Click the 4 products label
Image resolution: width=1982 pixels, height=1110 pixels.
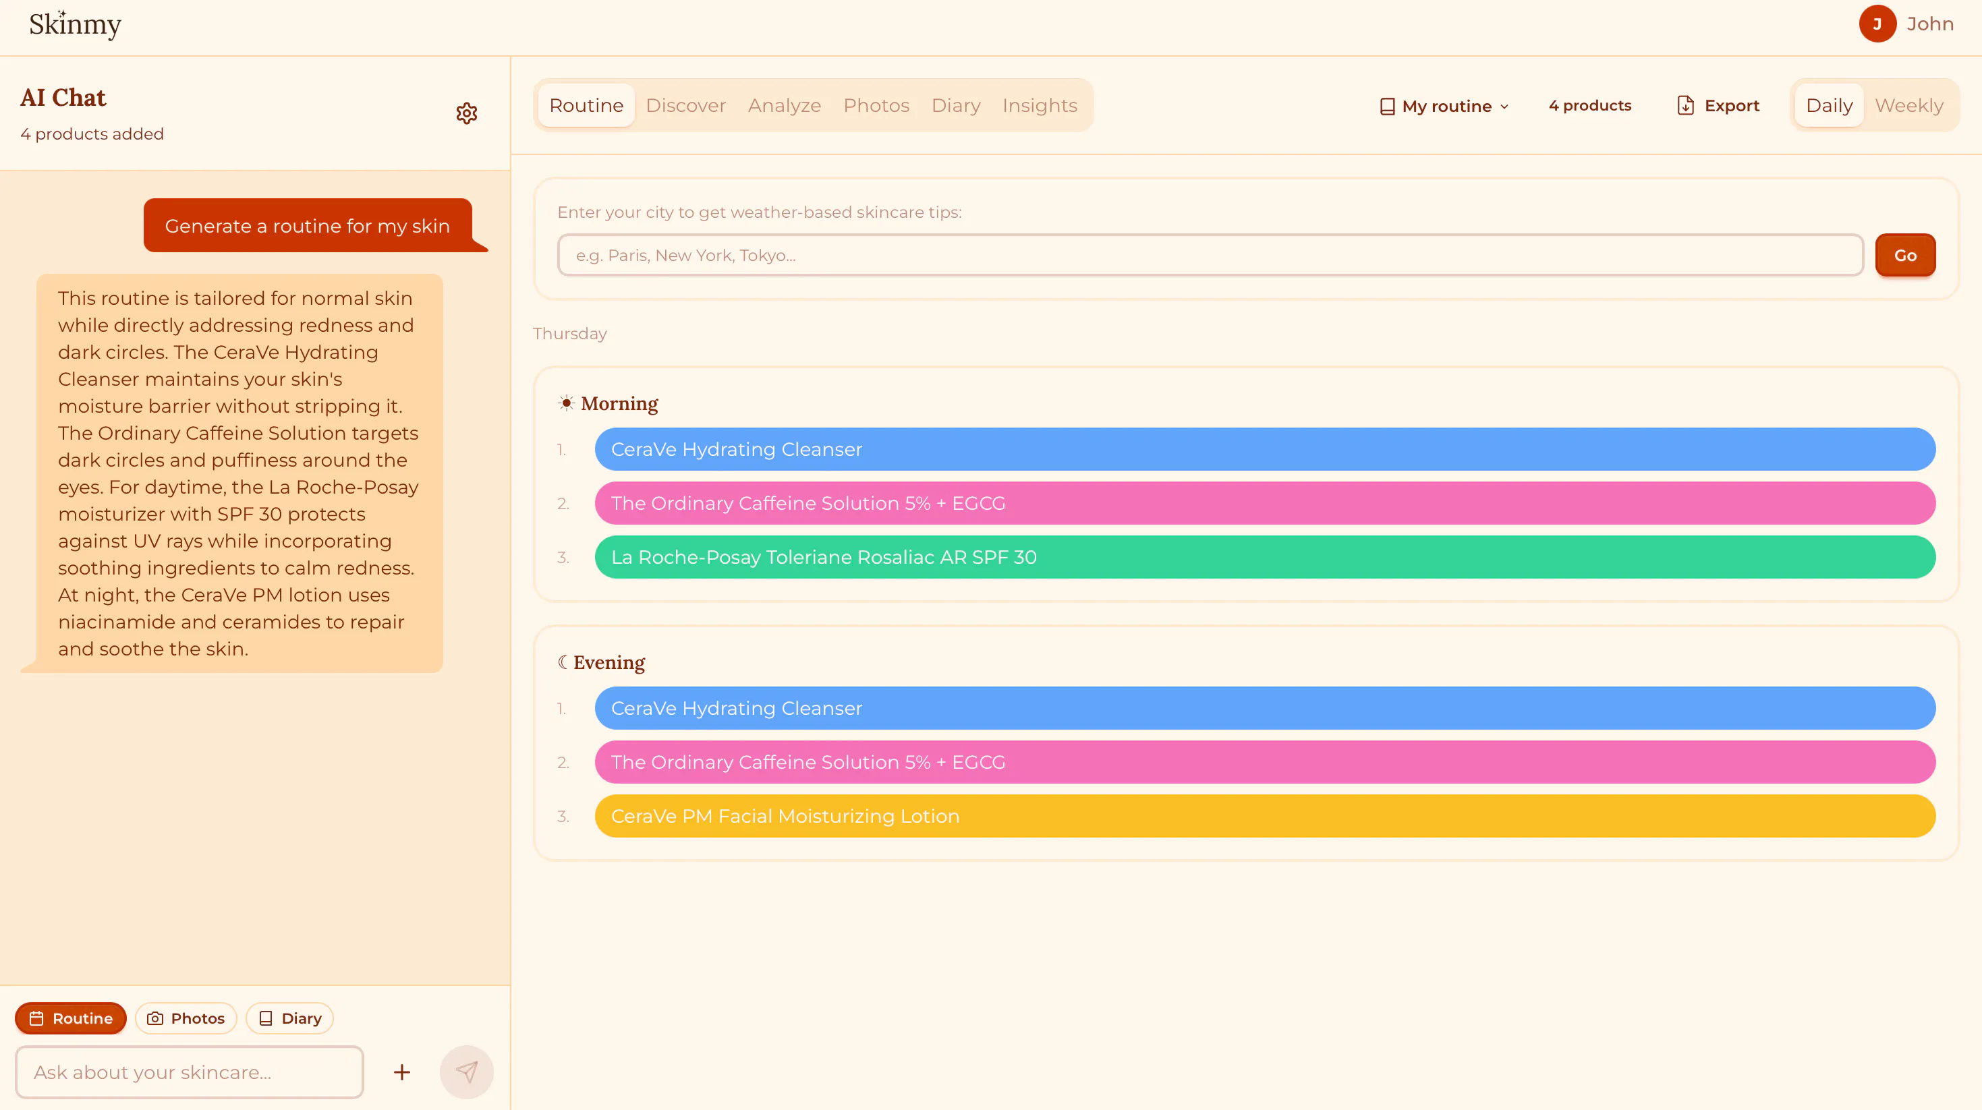click(x=1589, y=105)
